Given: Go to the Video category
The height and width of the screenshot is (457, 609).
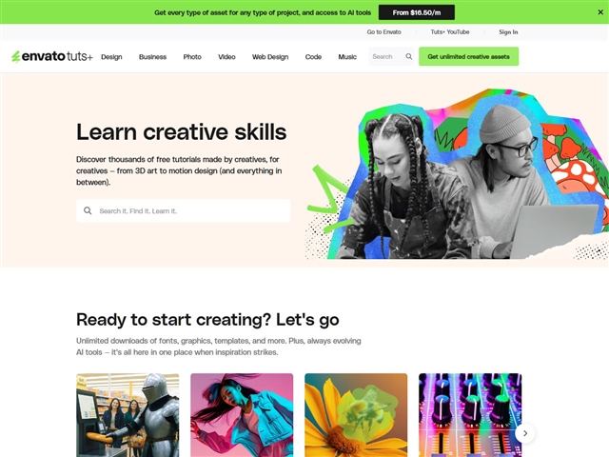Looking at the screenshot, I should point(226,57).
